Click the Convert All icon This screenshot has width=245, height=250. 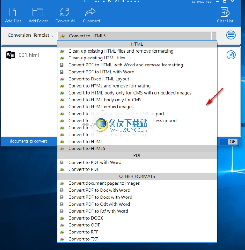pos(65,12)
